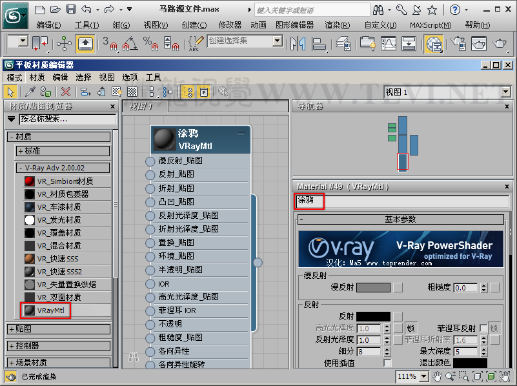Open the MAXScript menu

pos(431,25)
